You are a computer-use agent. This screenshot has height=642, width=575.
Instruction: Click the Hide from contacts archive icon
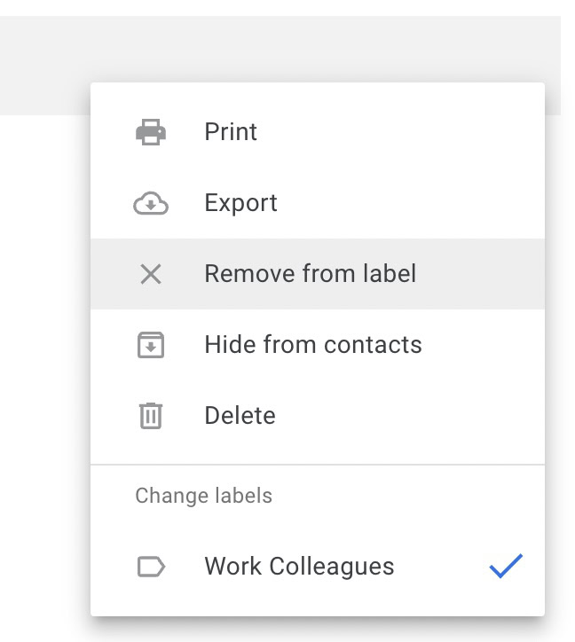151,345
